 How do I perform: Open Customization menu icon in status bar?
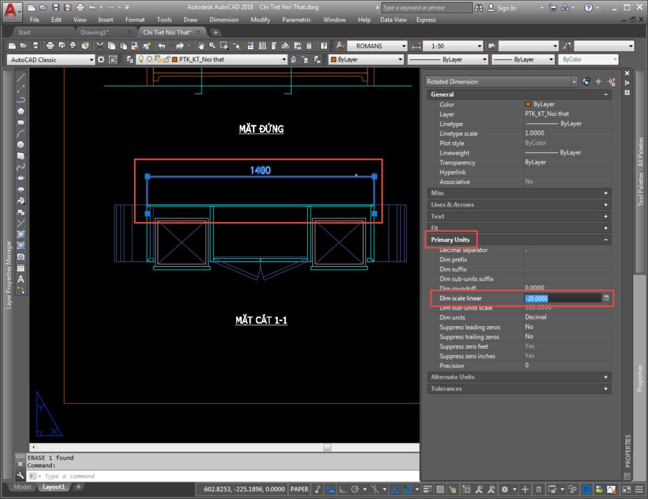(639, 490)
